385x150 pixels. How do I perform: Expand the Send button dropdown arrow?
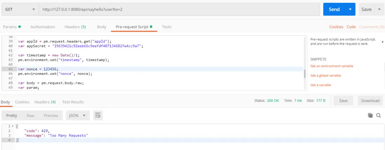(x=350, y=9)
